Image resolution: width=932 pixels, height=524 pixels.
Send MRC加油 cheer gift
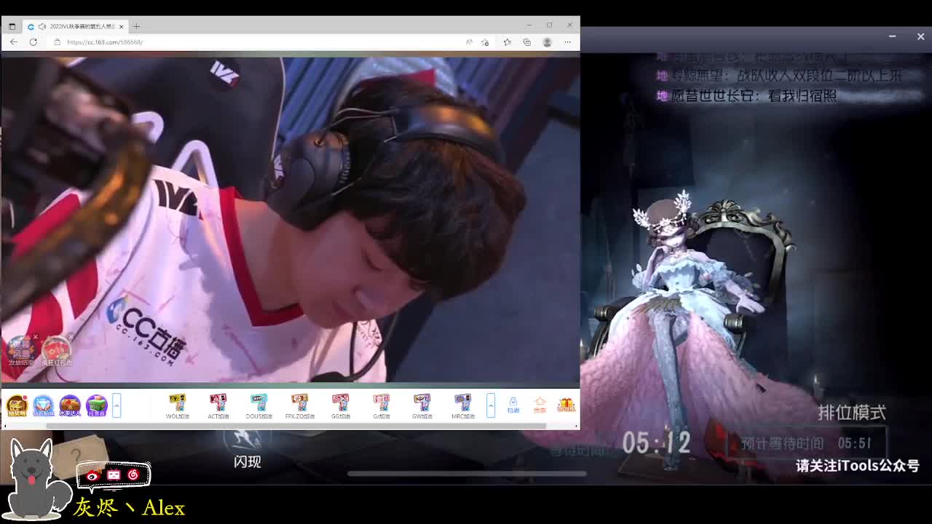click(x=463, y=406)
